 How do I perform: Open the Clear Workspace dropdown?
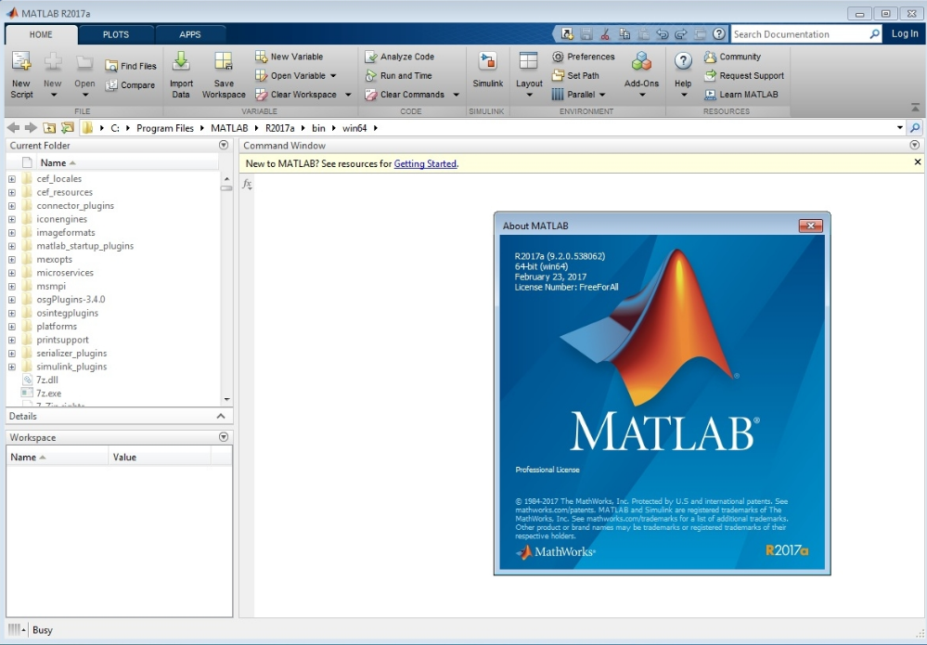click(346, 95)
